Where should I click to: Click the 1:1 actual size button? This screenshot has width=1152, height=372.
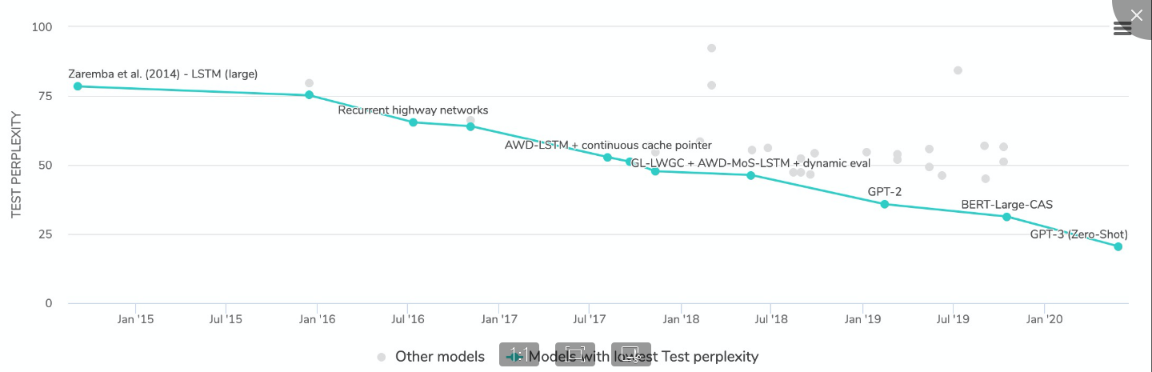coord(519,355)
